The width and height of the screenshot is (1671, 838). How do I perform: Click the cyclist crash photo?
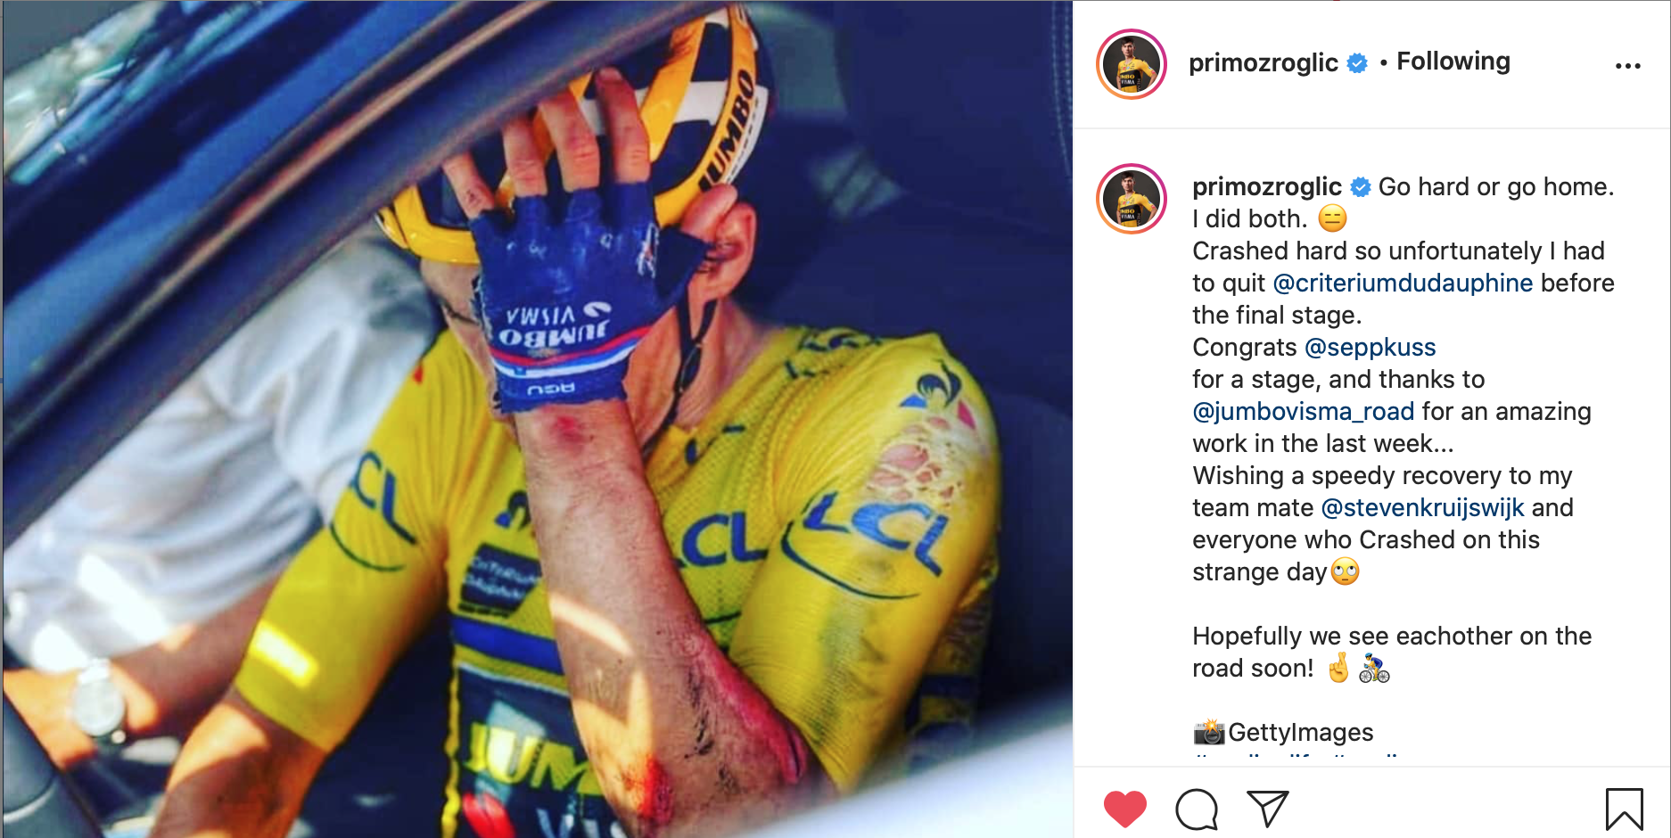537,419
